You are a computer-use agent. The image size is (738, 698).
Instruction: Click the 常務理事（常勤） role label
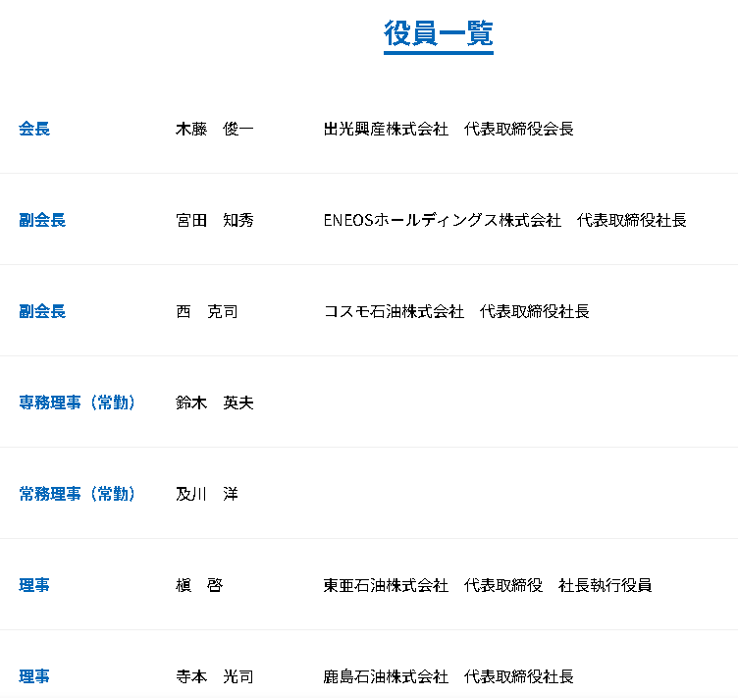78,494
